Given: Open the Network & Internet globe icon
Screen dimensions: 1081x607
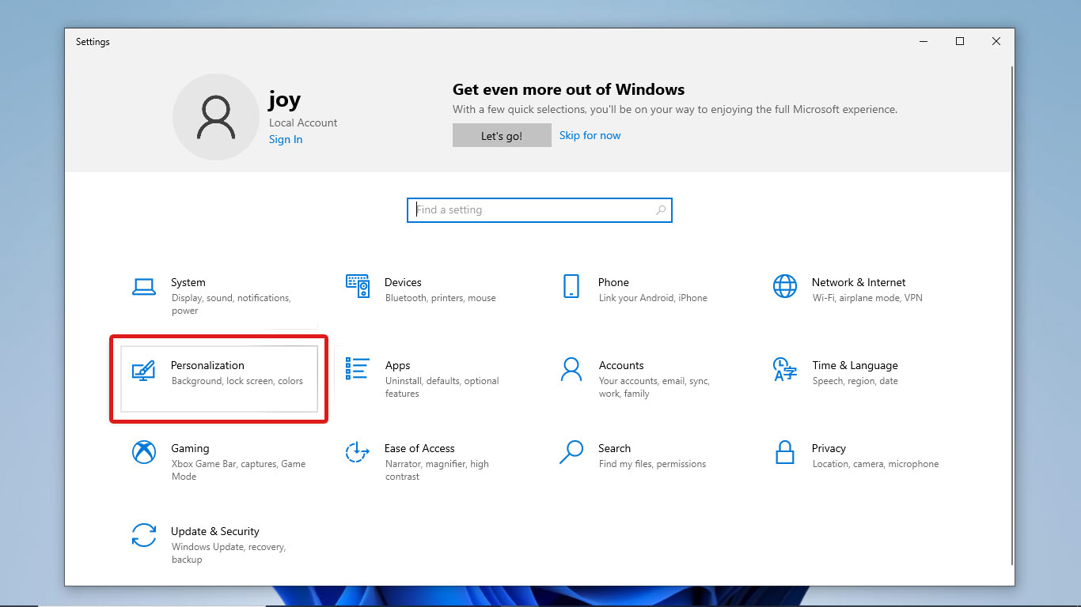Looking at the screenshot, I should pos(785,286).
